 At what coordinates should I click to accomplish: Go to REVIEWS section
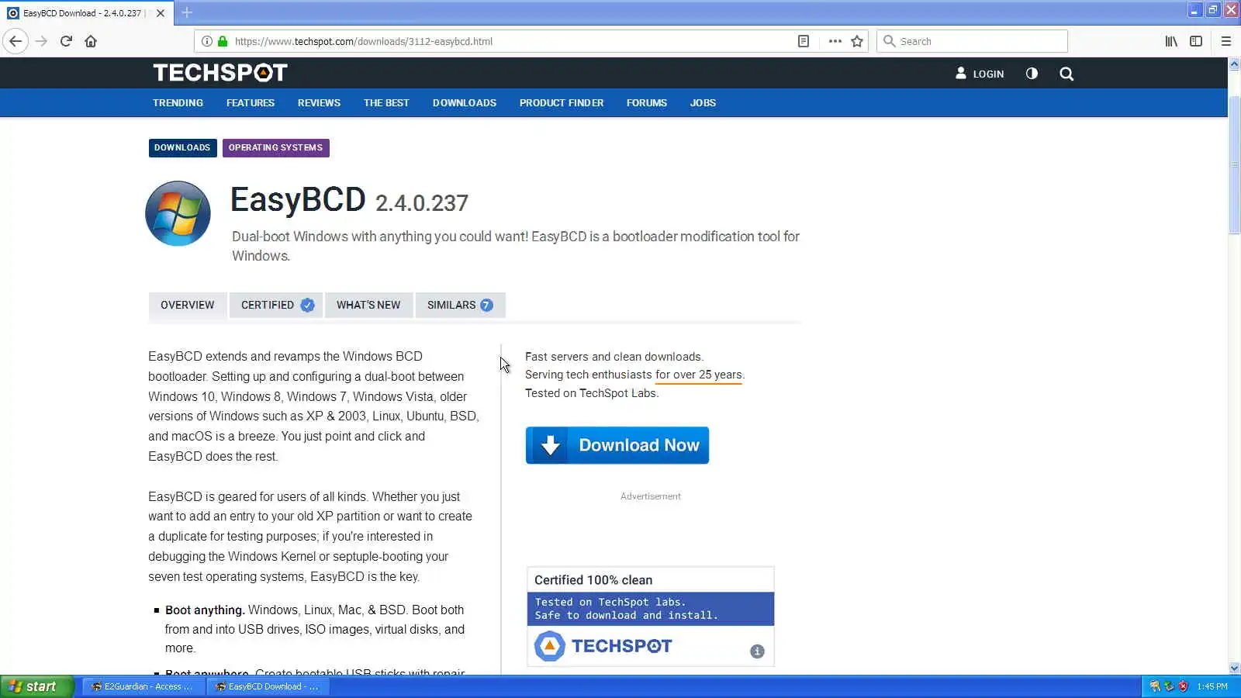[x=319, y=102]
